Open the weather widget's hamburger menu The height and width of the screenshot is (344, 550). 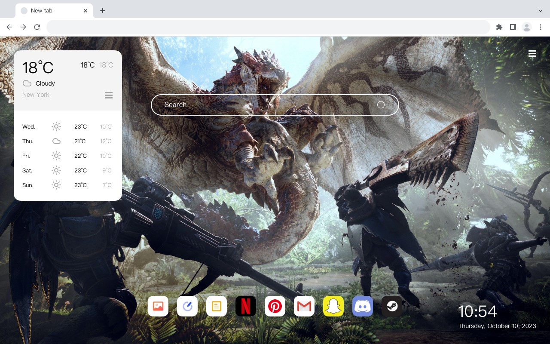[x=109, y=95]
